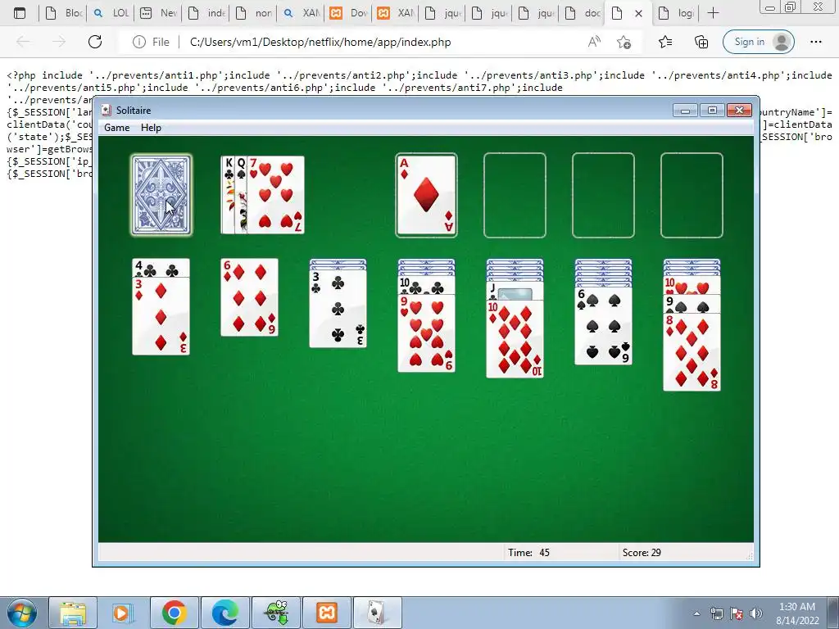The height and width of the screenshot is (629, 839).
Task: Open the volume control in tray
Action: (756, 613)
